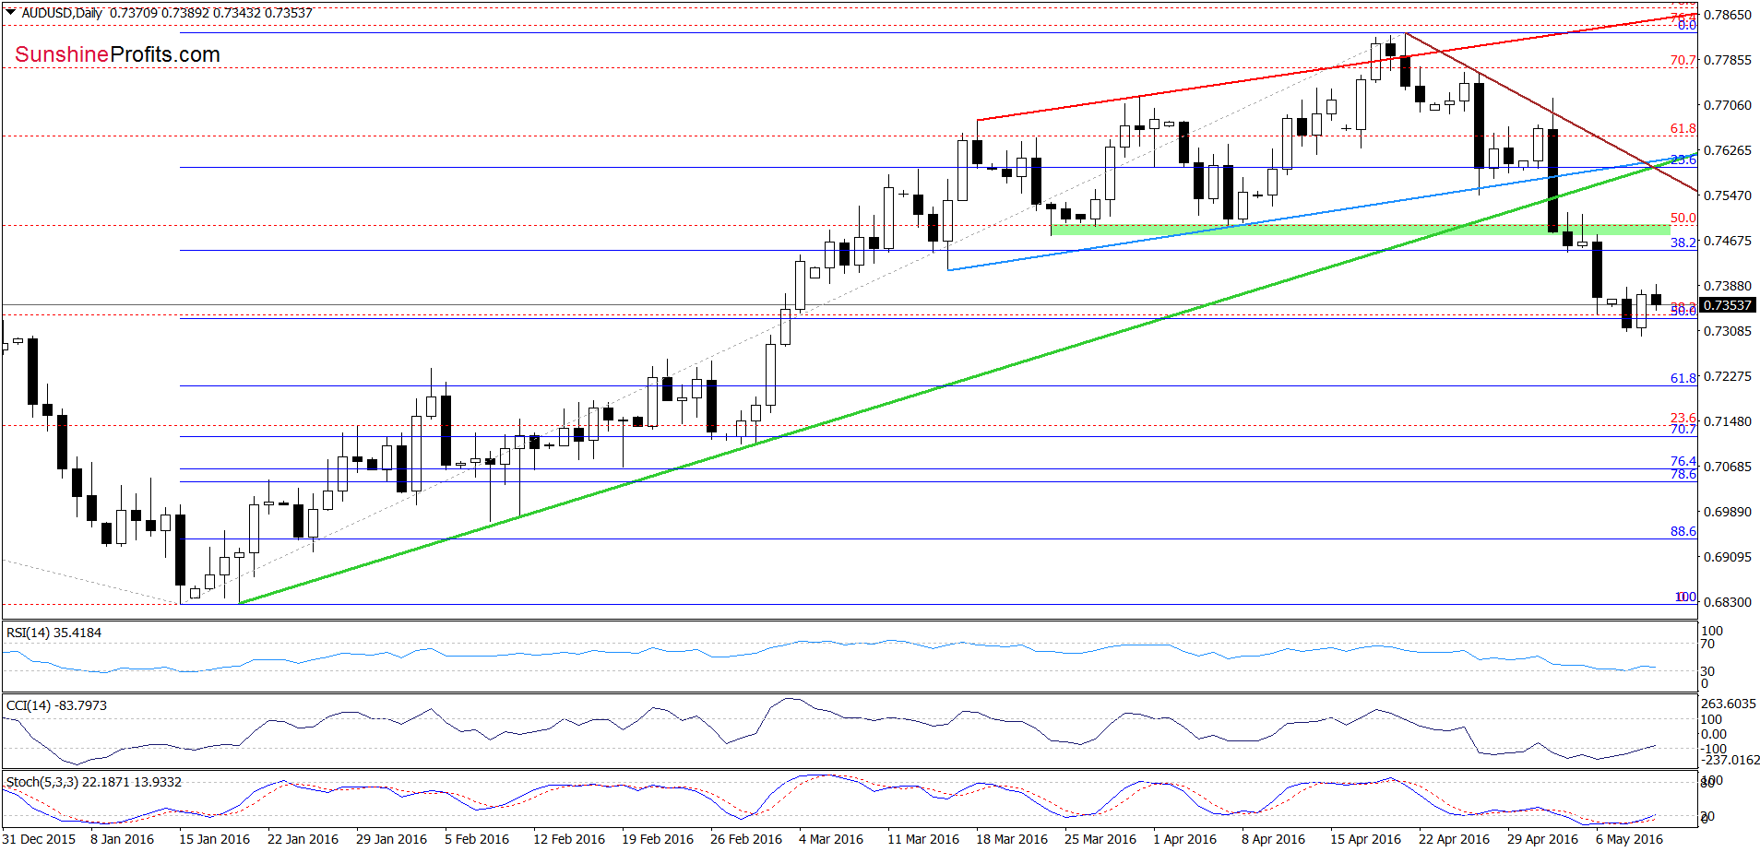Viewport: 1760px width, 852px height.
Task: Click the 26 Feb 2016 date label
Action: click(x=746, y=839)
